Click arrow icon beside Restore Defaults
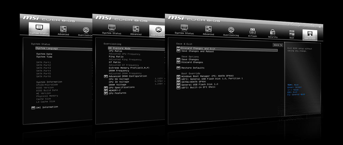 pos(178,68)
